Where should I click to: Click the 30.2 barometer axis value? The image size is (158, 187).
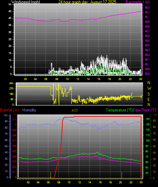(147, 7)
